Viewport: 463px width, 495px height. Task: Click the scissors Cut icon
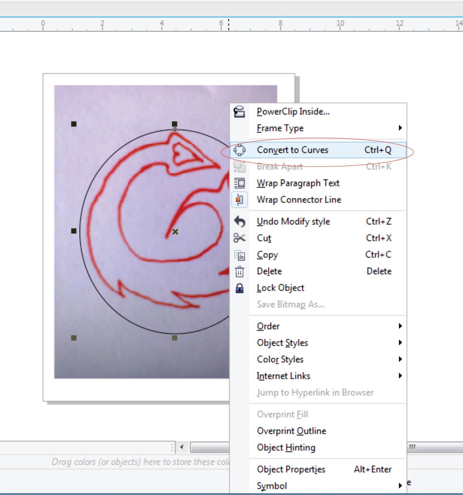click(x=239, y=238)
